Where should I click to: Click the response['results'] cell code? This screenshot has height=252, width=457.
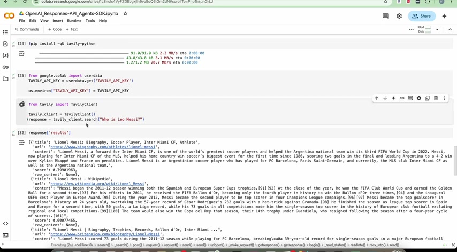coord(50,133)
